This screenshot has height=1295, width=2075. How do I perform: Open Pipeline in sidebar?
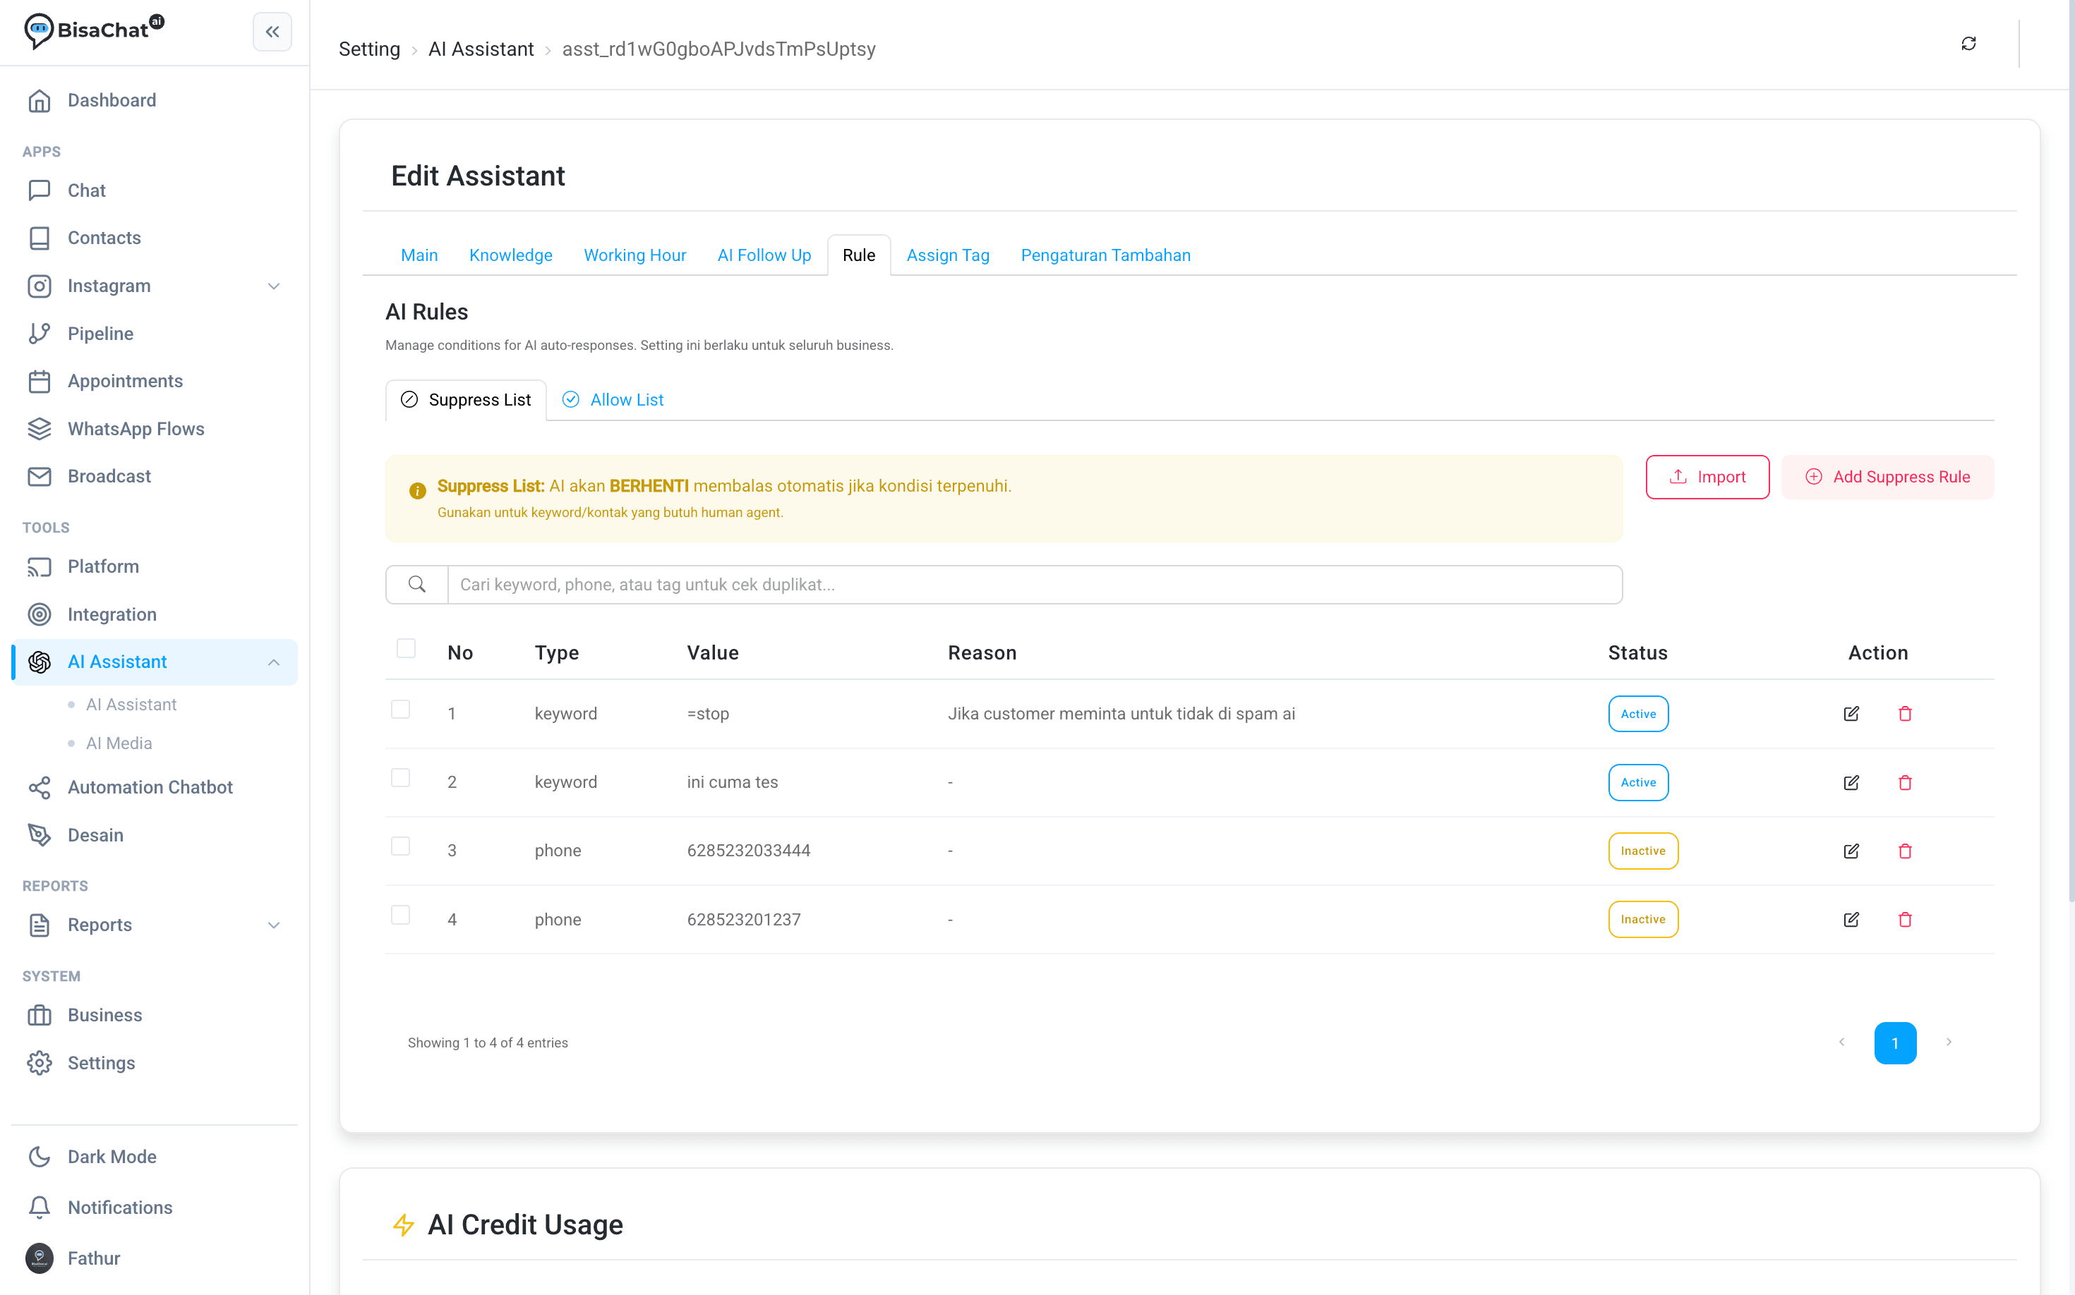(x=155, y=333)
